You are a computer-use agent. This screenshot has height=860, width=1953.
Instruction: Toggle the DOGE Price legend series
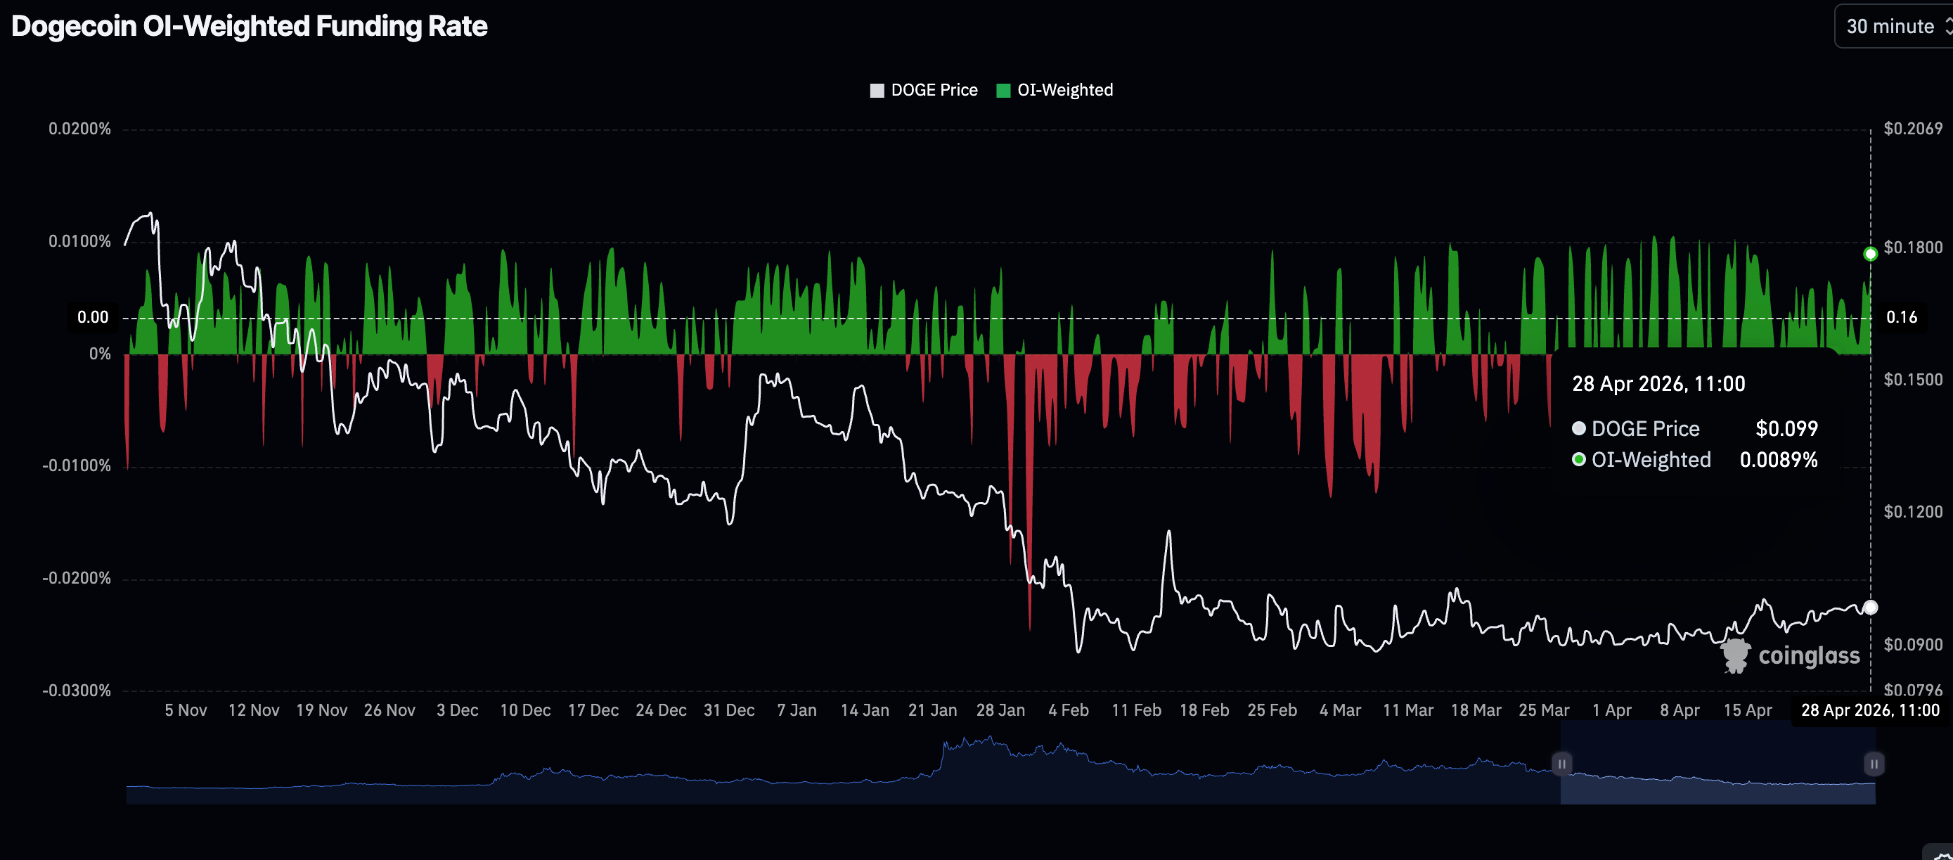[934, 90]
